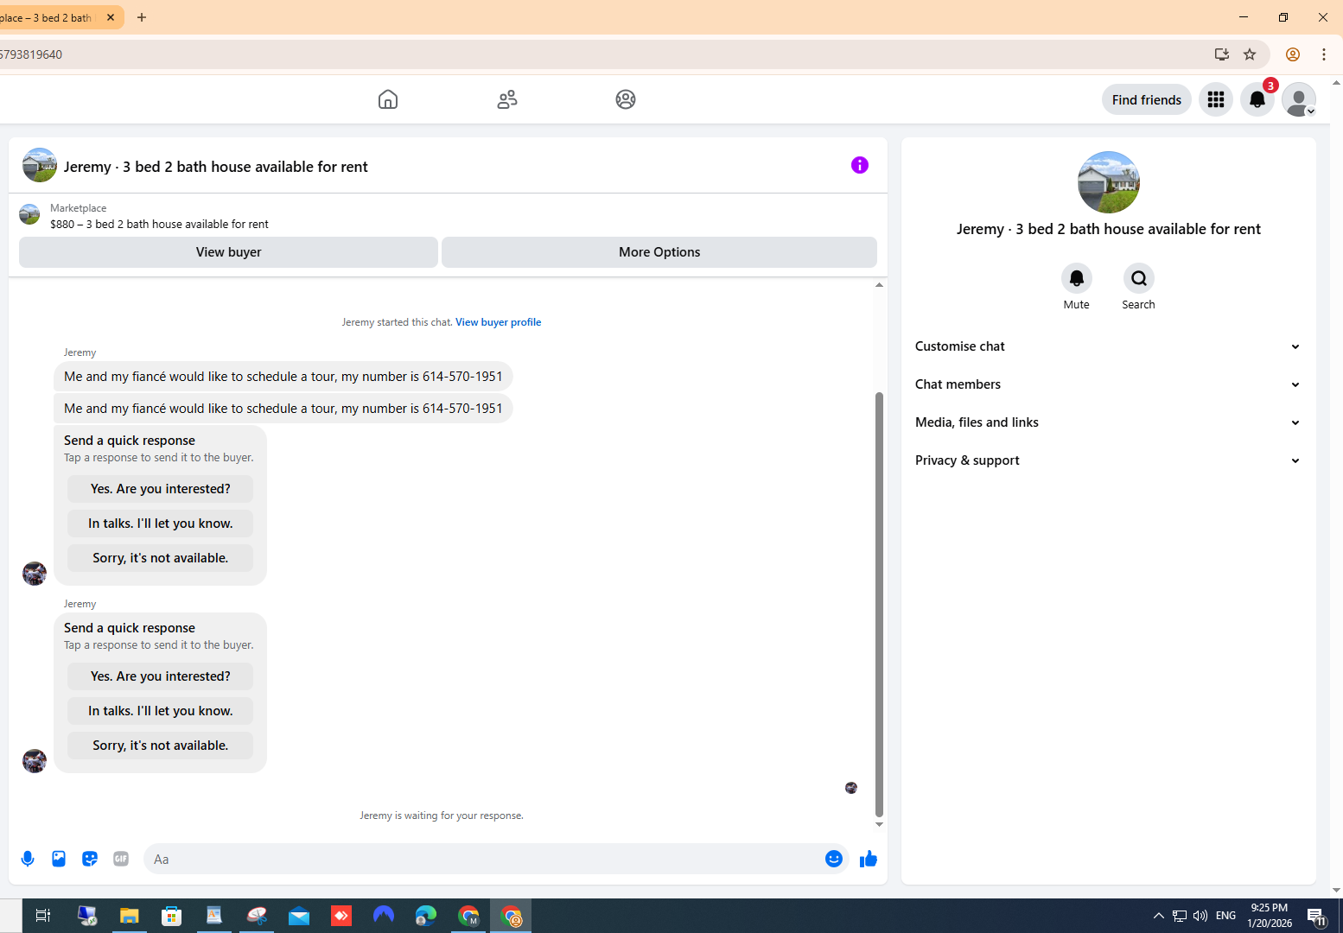View Facebook notifications bell

1257,99
